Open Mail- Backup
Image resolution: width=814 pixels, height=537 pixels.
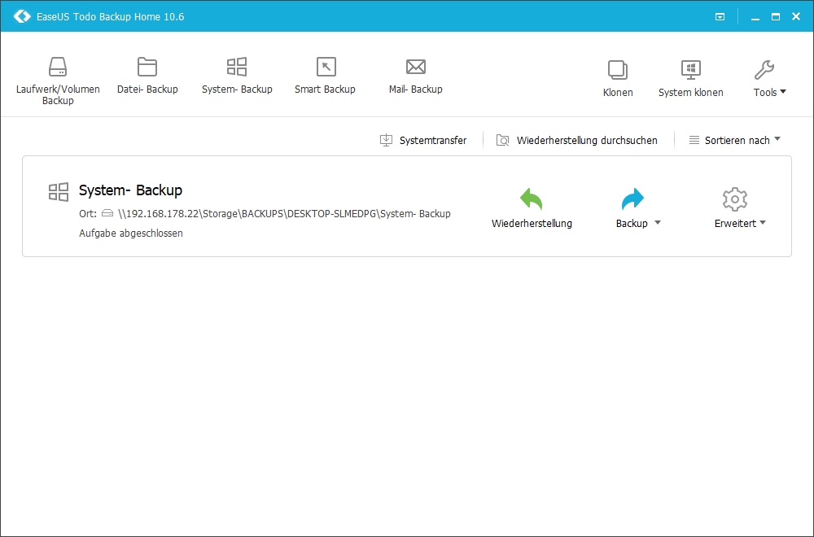click(x=415, y=76)
